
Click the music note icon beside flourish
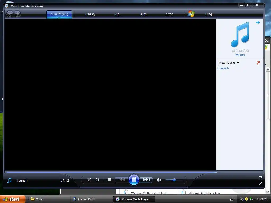[10, 180]
